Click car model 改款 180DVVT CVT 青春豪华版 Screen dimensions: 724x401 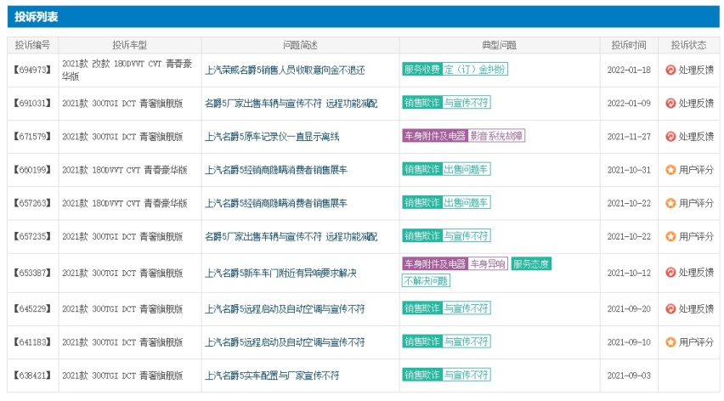click(x=127, y=71)
